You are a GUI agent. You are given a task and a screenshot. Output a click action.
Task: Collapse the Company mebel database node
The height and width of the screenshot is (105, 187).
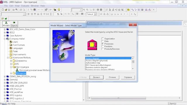5,39
